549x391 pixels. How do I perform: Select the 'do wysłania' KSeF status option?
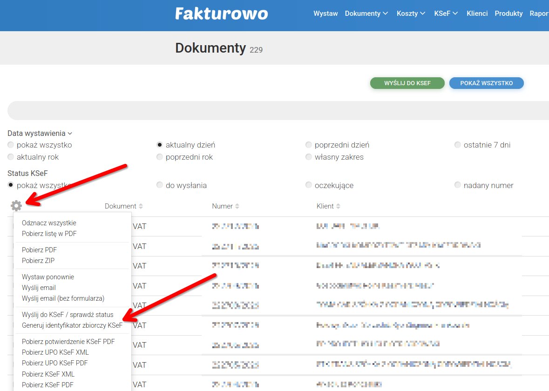click(160, 185)
